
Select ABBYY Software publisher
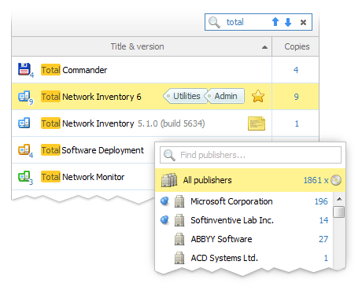coord(221,239)
